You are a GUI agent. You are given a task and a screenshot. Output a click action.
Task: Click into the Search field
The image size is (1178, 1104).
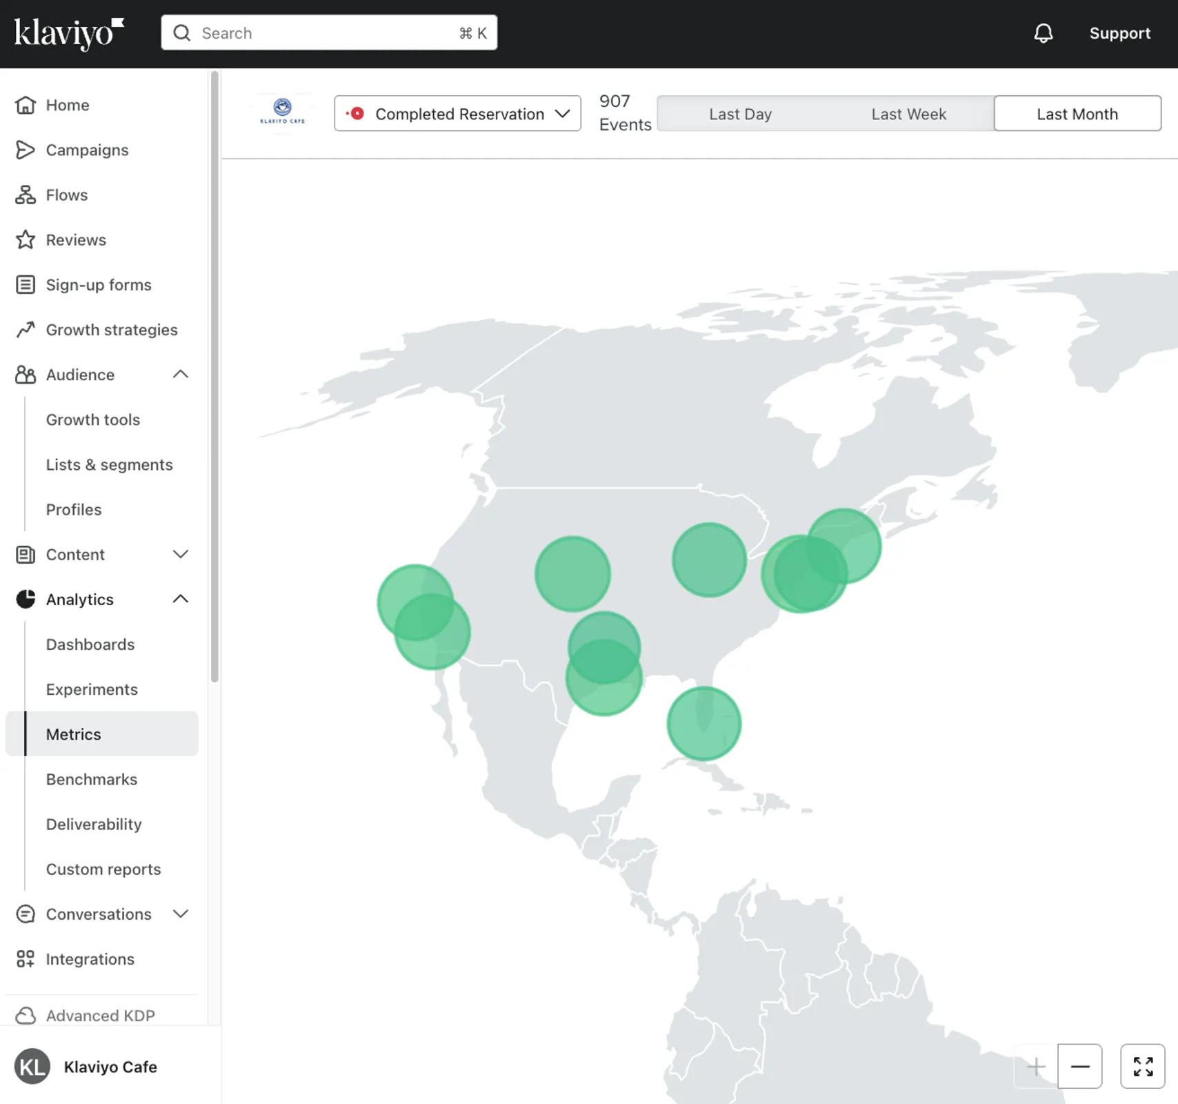click(329, 33)
